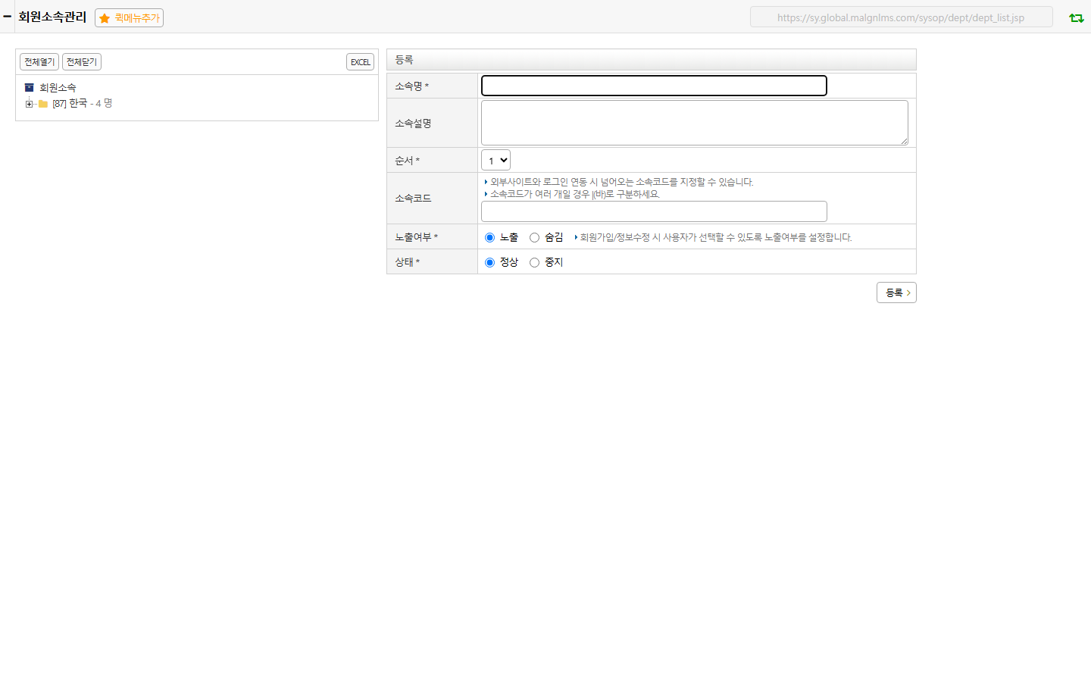Collapse the page using the minus icon
The image size is (1091, 682).
click(x=7, y=17)
